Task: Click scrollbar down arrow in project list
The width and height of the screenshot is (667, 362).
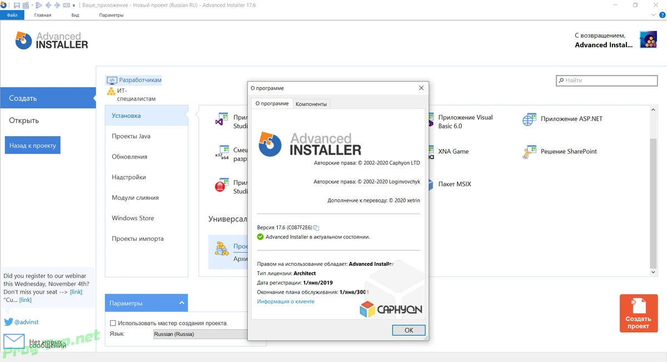Action: (x=653, y=272)
